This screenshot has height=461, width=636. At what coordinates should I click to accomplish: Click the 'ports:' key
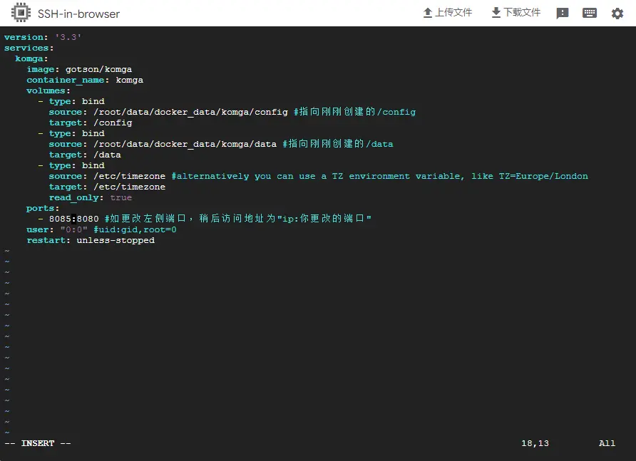(x=43, y=208)
